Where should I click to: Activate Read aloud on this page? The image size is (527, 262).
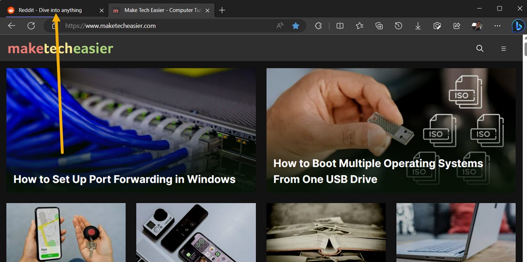279,26
